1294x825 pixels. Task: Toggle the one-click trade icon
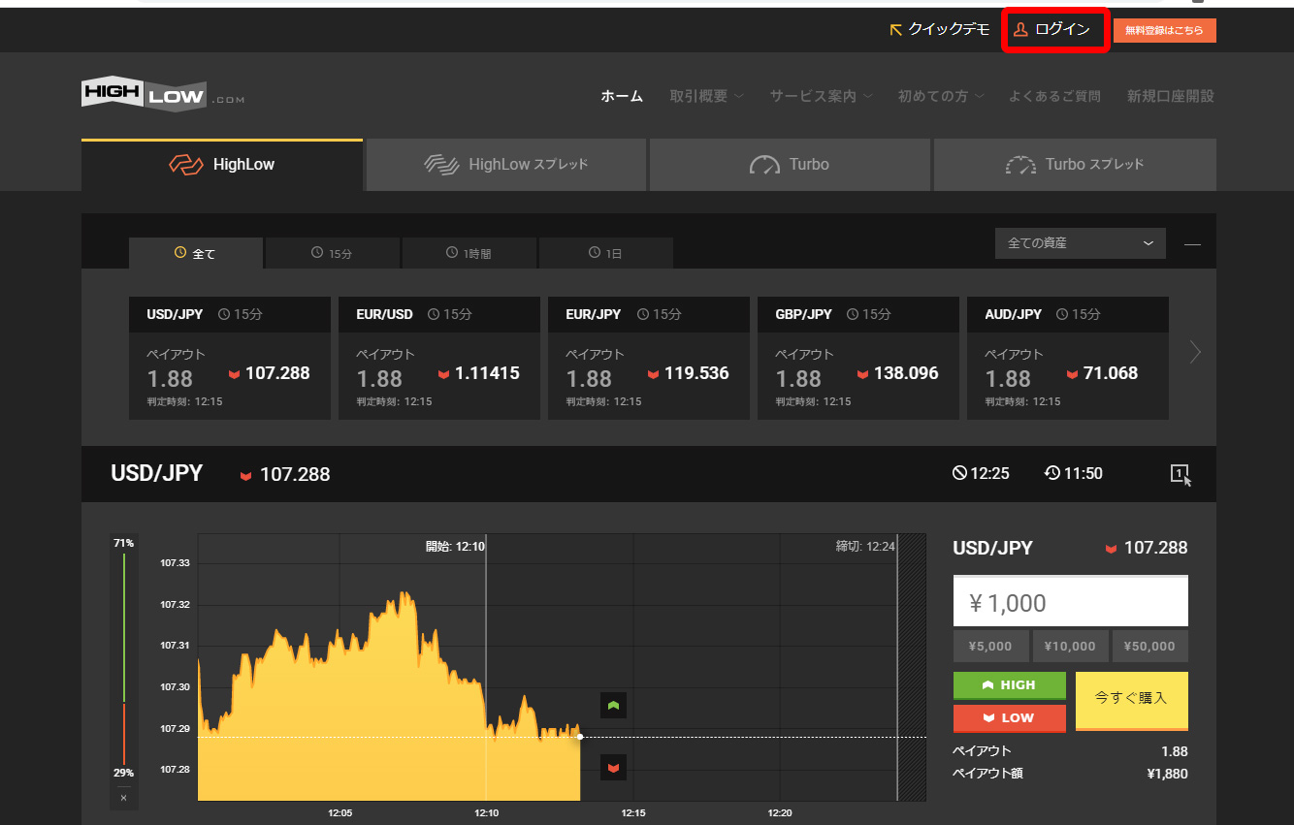[1180, 474]
